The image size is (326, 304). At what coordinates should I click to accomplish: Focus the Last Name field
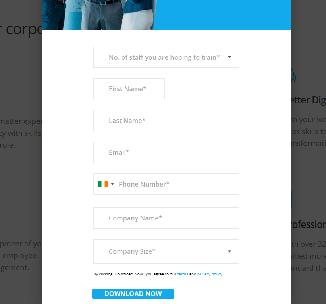coord(166,121)
